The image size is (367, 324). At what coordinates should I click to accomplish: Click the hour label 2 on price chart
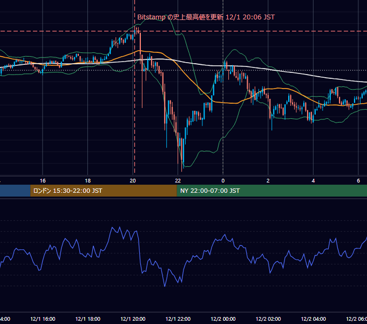click(x=268, y=181)
